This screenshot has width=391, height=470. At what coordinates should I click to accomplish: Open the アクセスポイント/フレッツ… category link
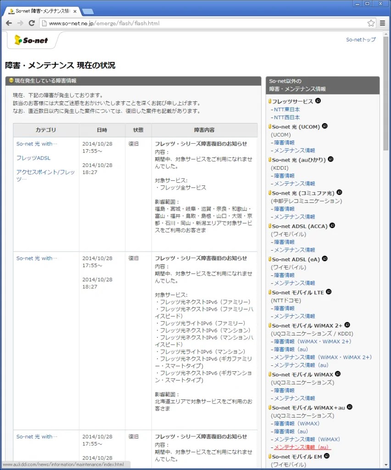(45, 175)
